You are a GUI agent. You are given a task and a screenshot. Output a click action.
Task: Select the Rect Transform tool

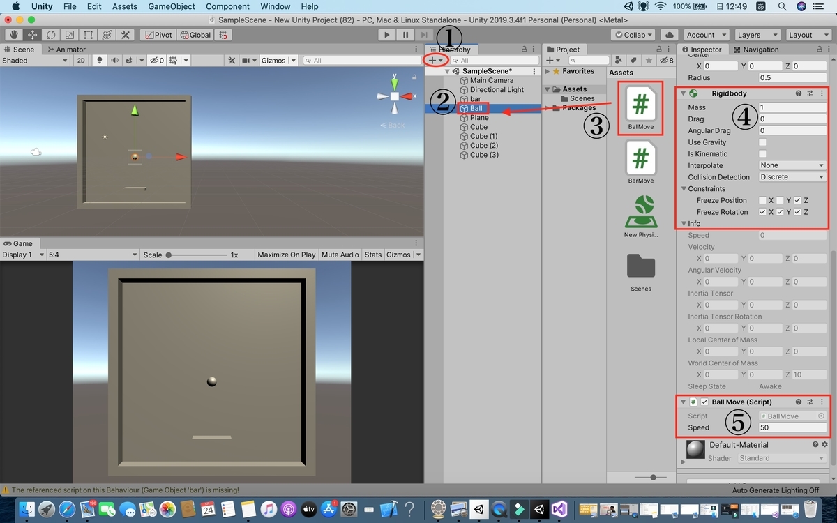click(x=89, y=35)
